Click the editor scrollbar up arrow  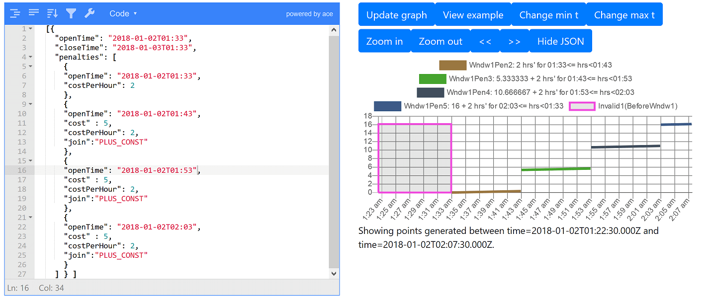pos(334,30)
